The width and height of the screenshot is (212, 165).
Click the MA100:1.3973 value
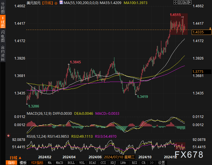[x=136, y=3]
